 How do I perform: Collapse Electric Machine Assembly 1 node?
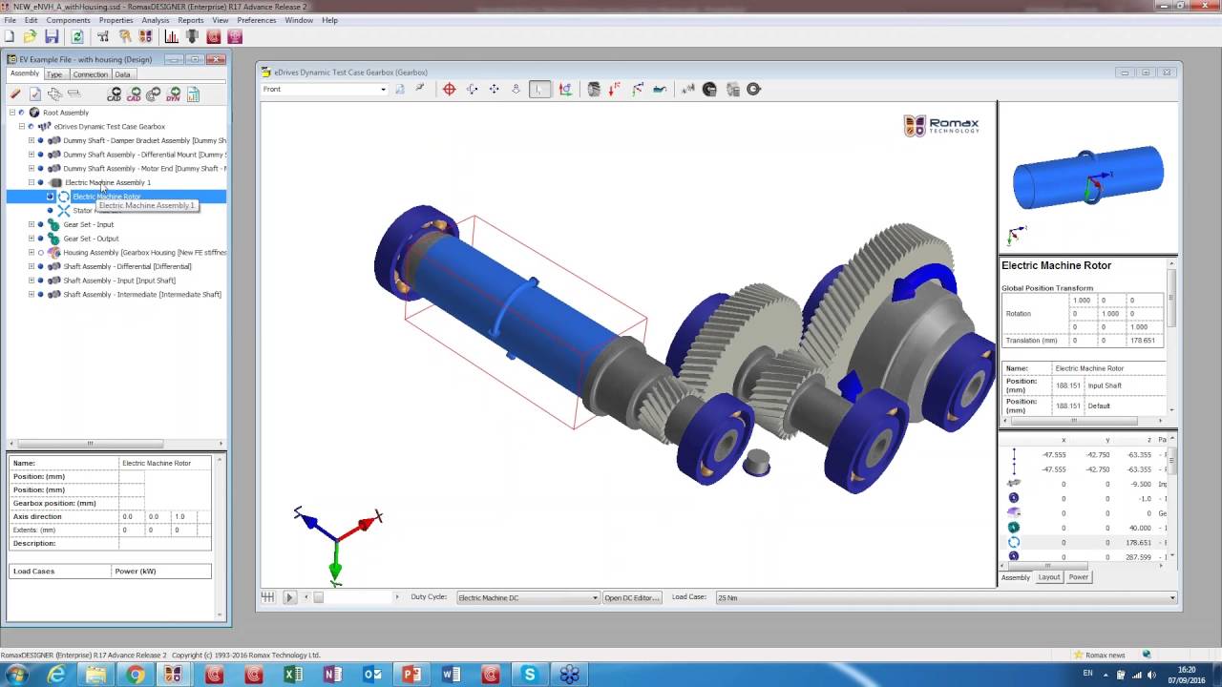click(x=32, y=182)
